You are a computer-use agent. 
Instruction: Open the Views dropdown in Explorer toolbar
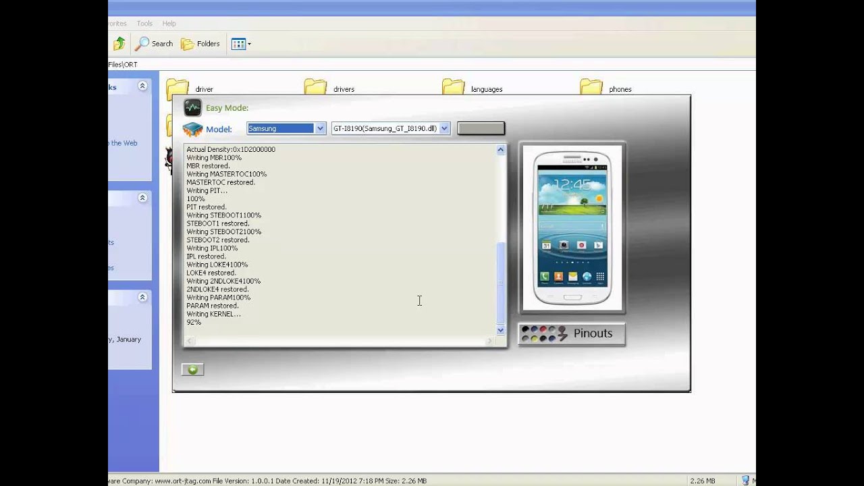click(x=241, y=44)
